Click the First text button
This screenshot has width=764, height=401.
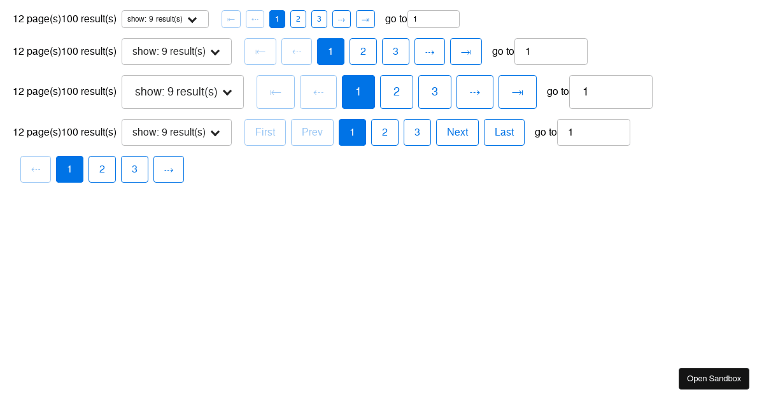click(265, 132)
